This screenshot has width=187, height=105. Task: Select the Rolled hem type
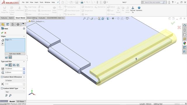pos(18,65)
